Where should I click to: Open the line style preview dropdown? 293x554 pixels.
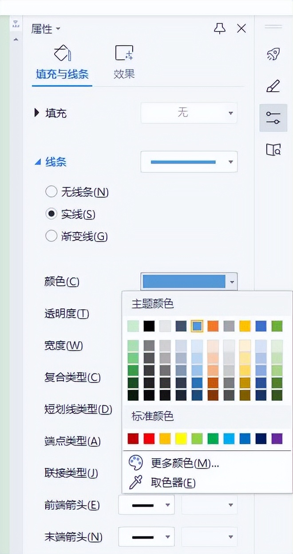coord(189,162)
